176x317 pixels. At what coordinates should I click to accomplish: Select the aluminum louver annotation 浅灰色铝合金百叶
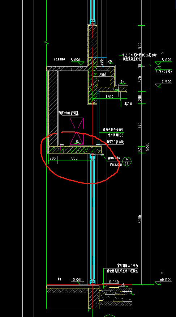pyautogui.click(x=113, y=129)
